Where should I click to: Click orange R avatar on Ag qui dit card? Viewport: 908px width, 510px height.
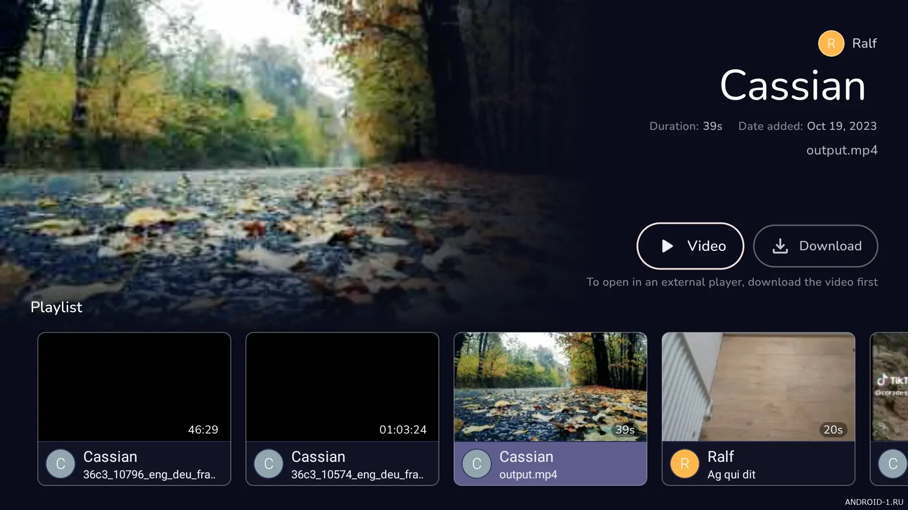[x=685, y=464]
